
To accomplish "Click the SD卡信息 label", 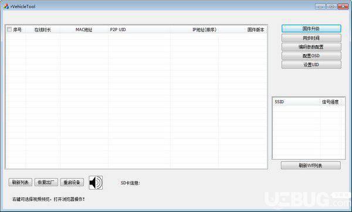I will [130, 183].
